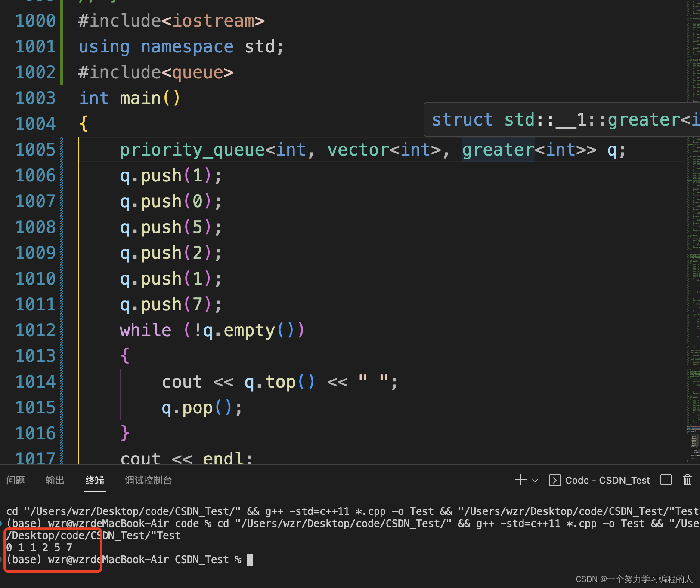Kill terminal with the trash icon
Screen dimensions: 700x588
coord(688,480)
